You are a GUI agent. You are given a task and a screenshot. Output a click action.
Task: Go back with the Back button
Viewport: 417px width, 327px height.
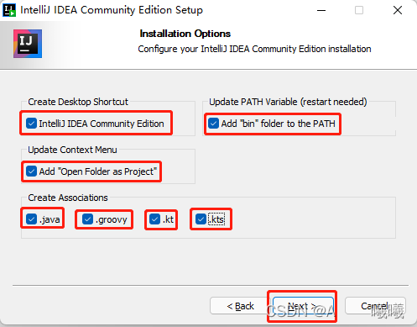[240, 306]
